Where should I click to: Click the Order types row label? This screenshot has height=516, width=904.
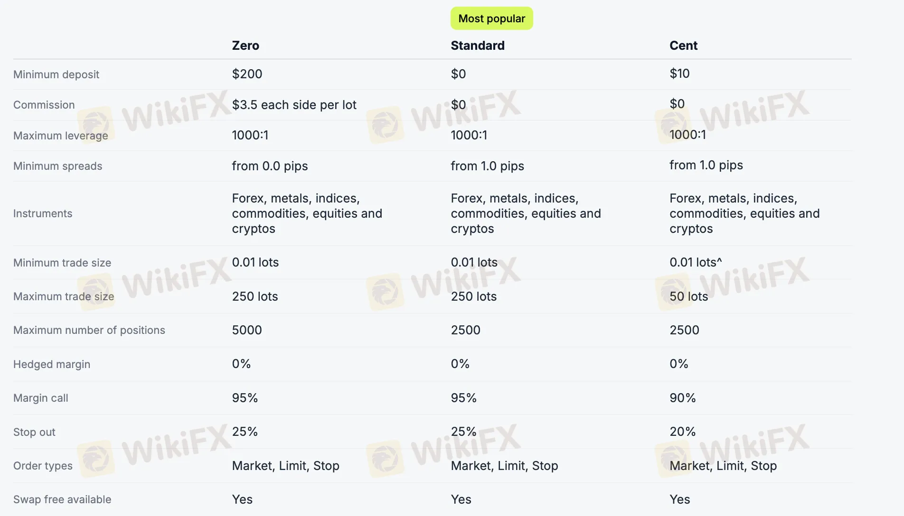[x=43, y=466]
